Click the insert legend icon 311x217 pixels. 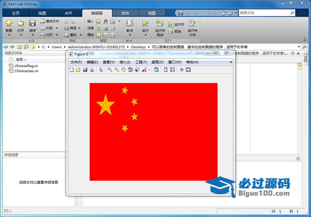[x=172, y=69]
